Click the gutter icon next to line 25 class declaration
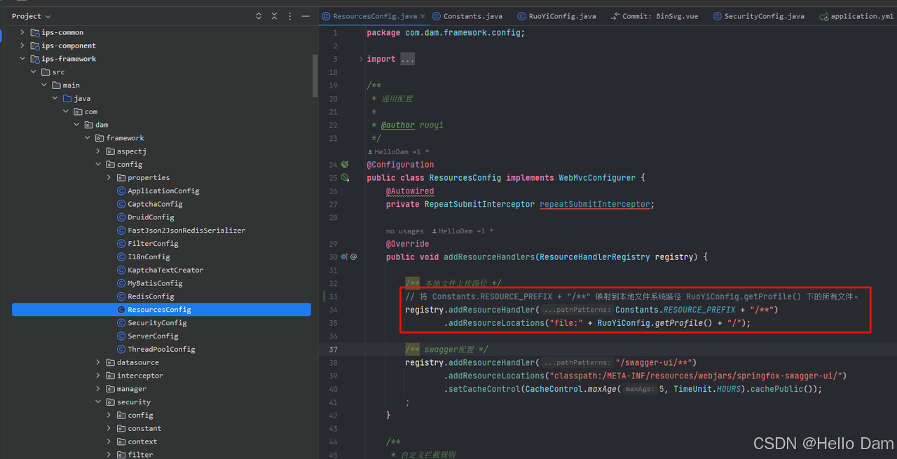 point(345,178)
